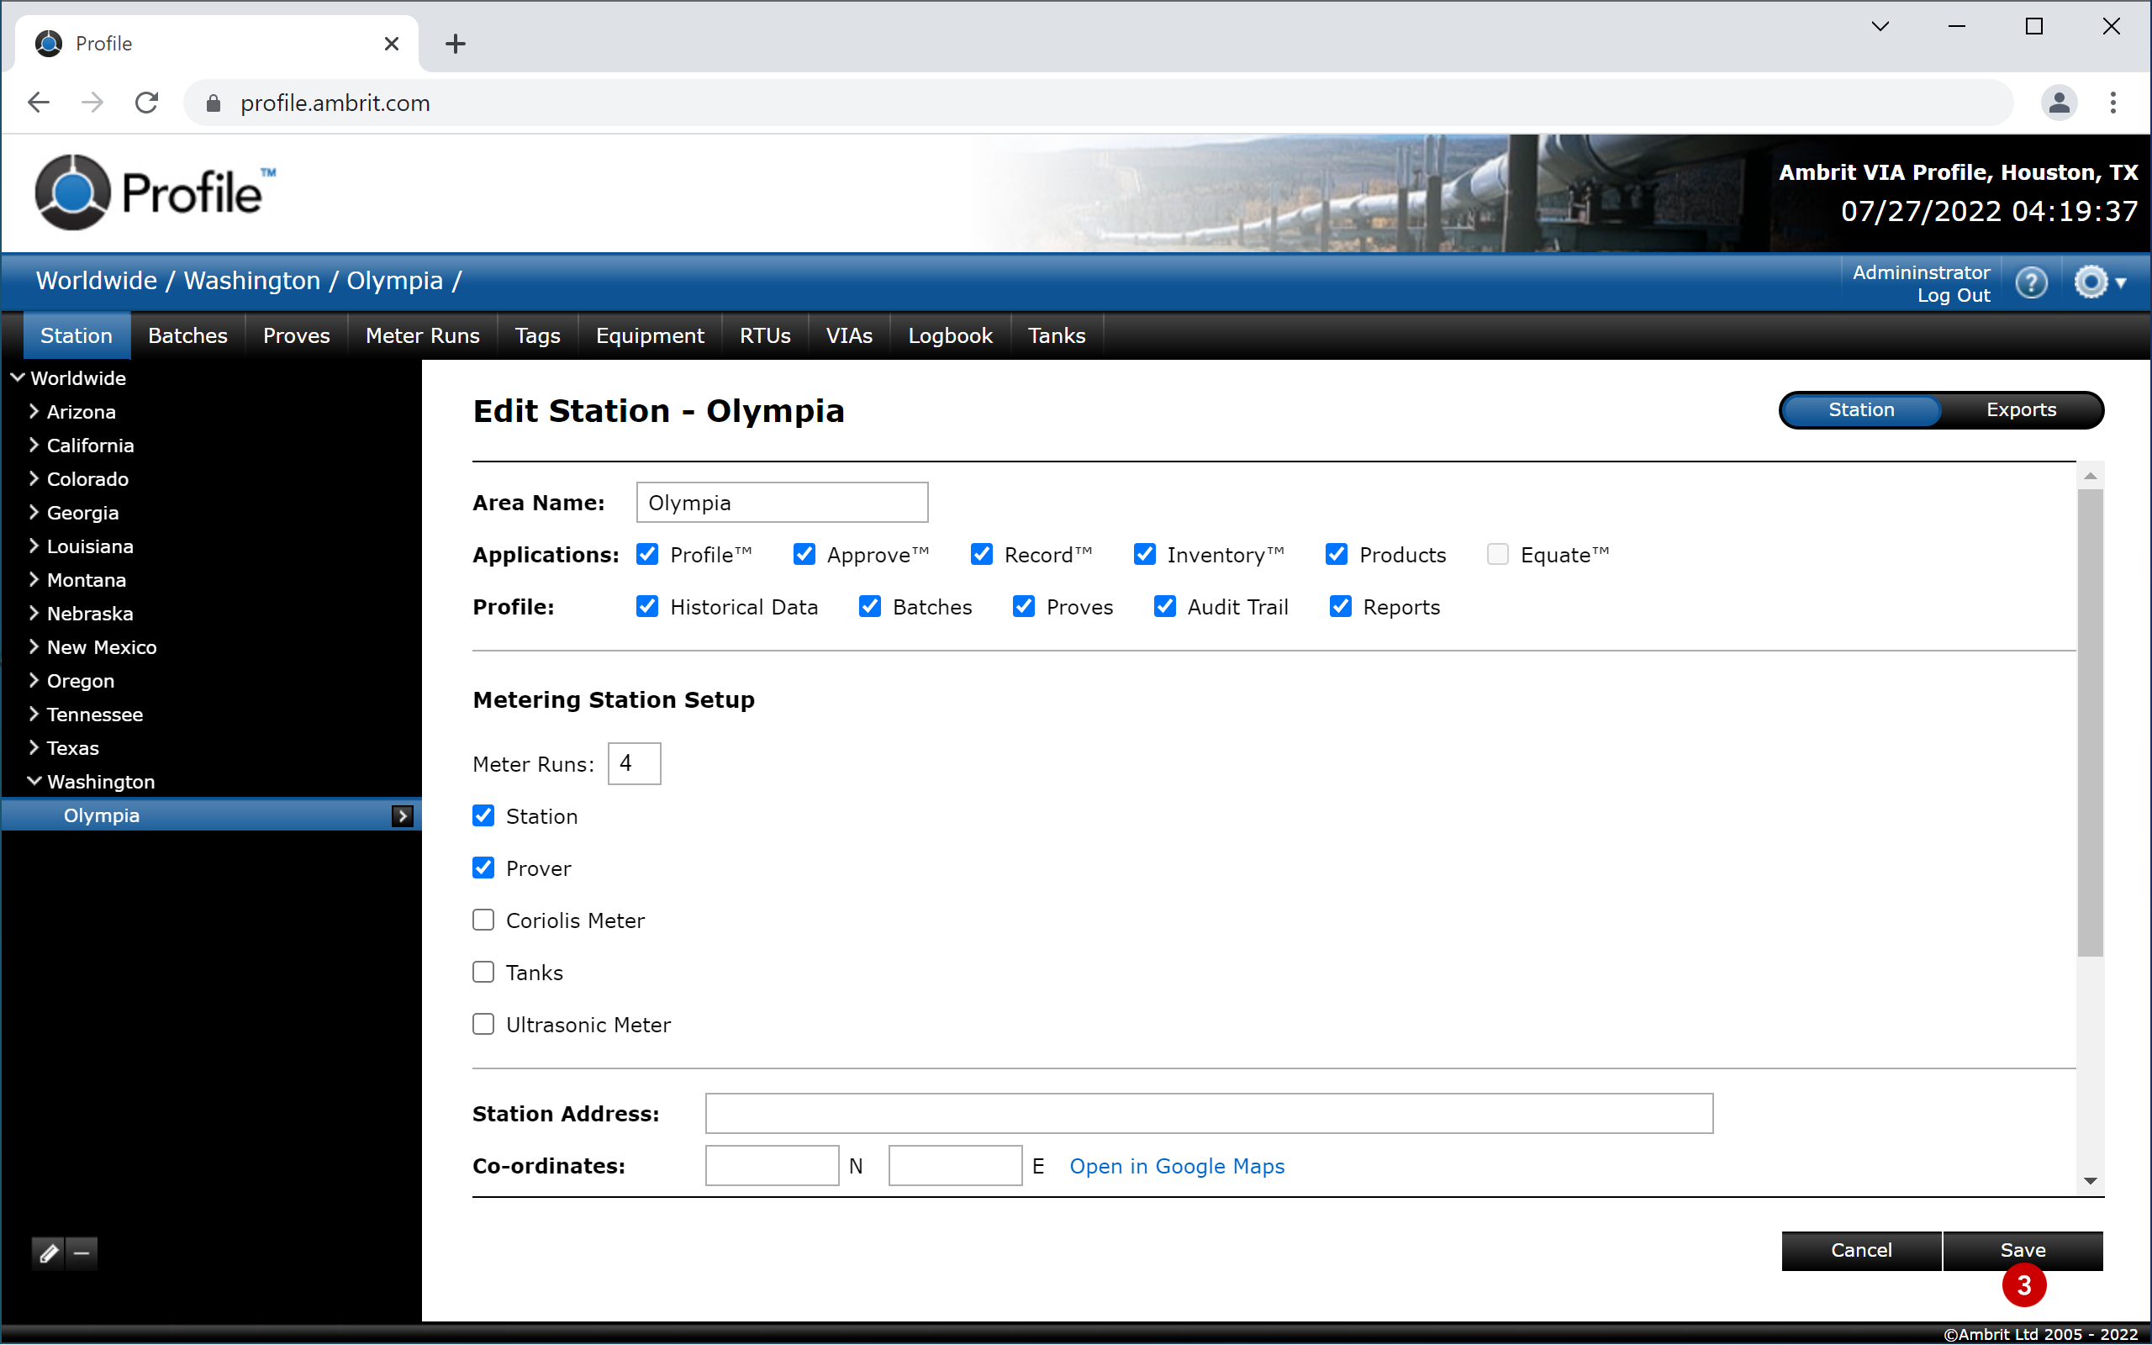2152x1345 pixels.
Task: Click the Profile logo in header
Action: point(156,193)
